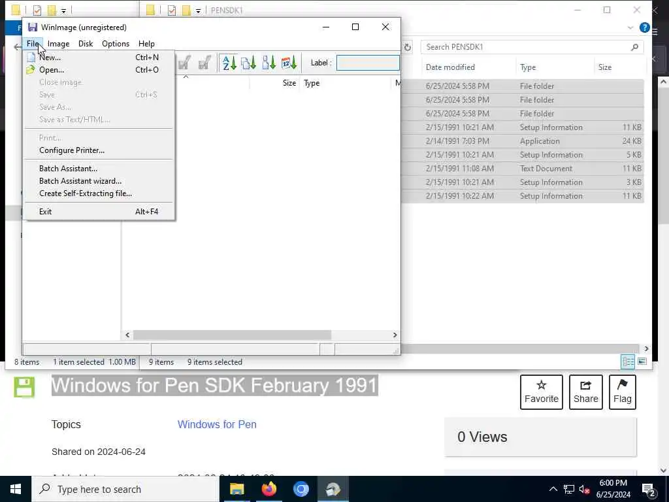Click WinImage horizontal scrollbar thumb
Image resolution: width=669 pixels, height=502 pixels.
(x=232, y=335)
